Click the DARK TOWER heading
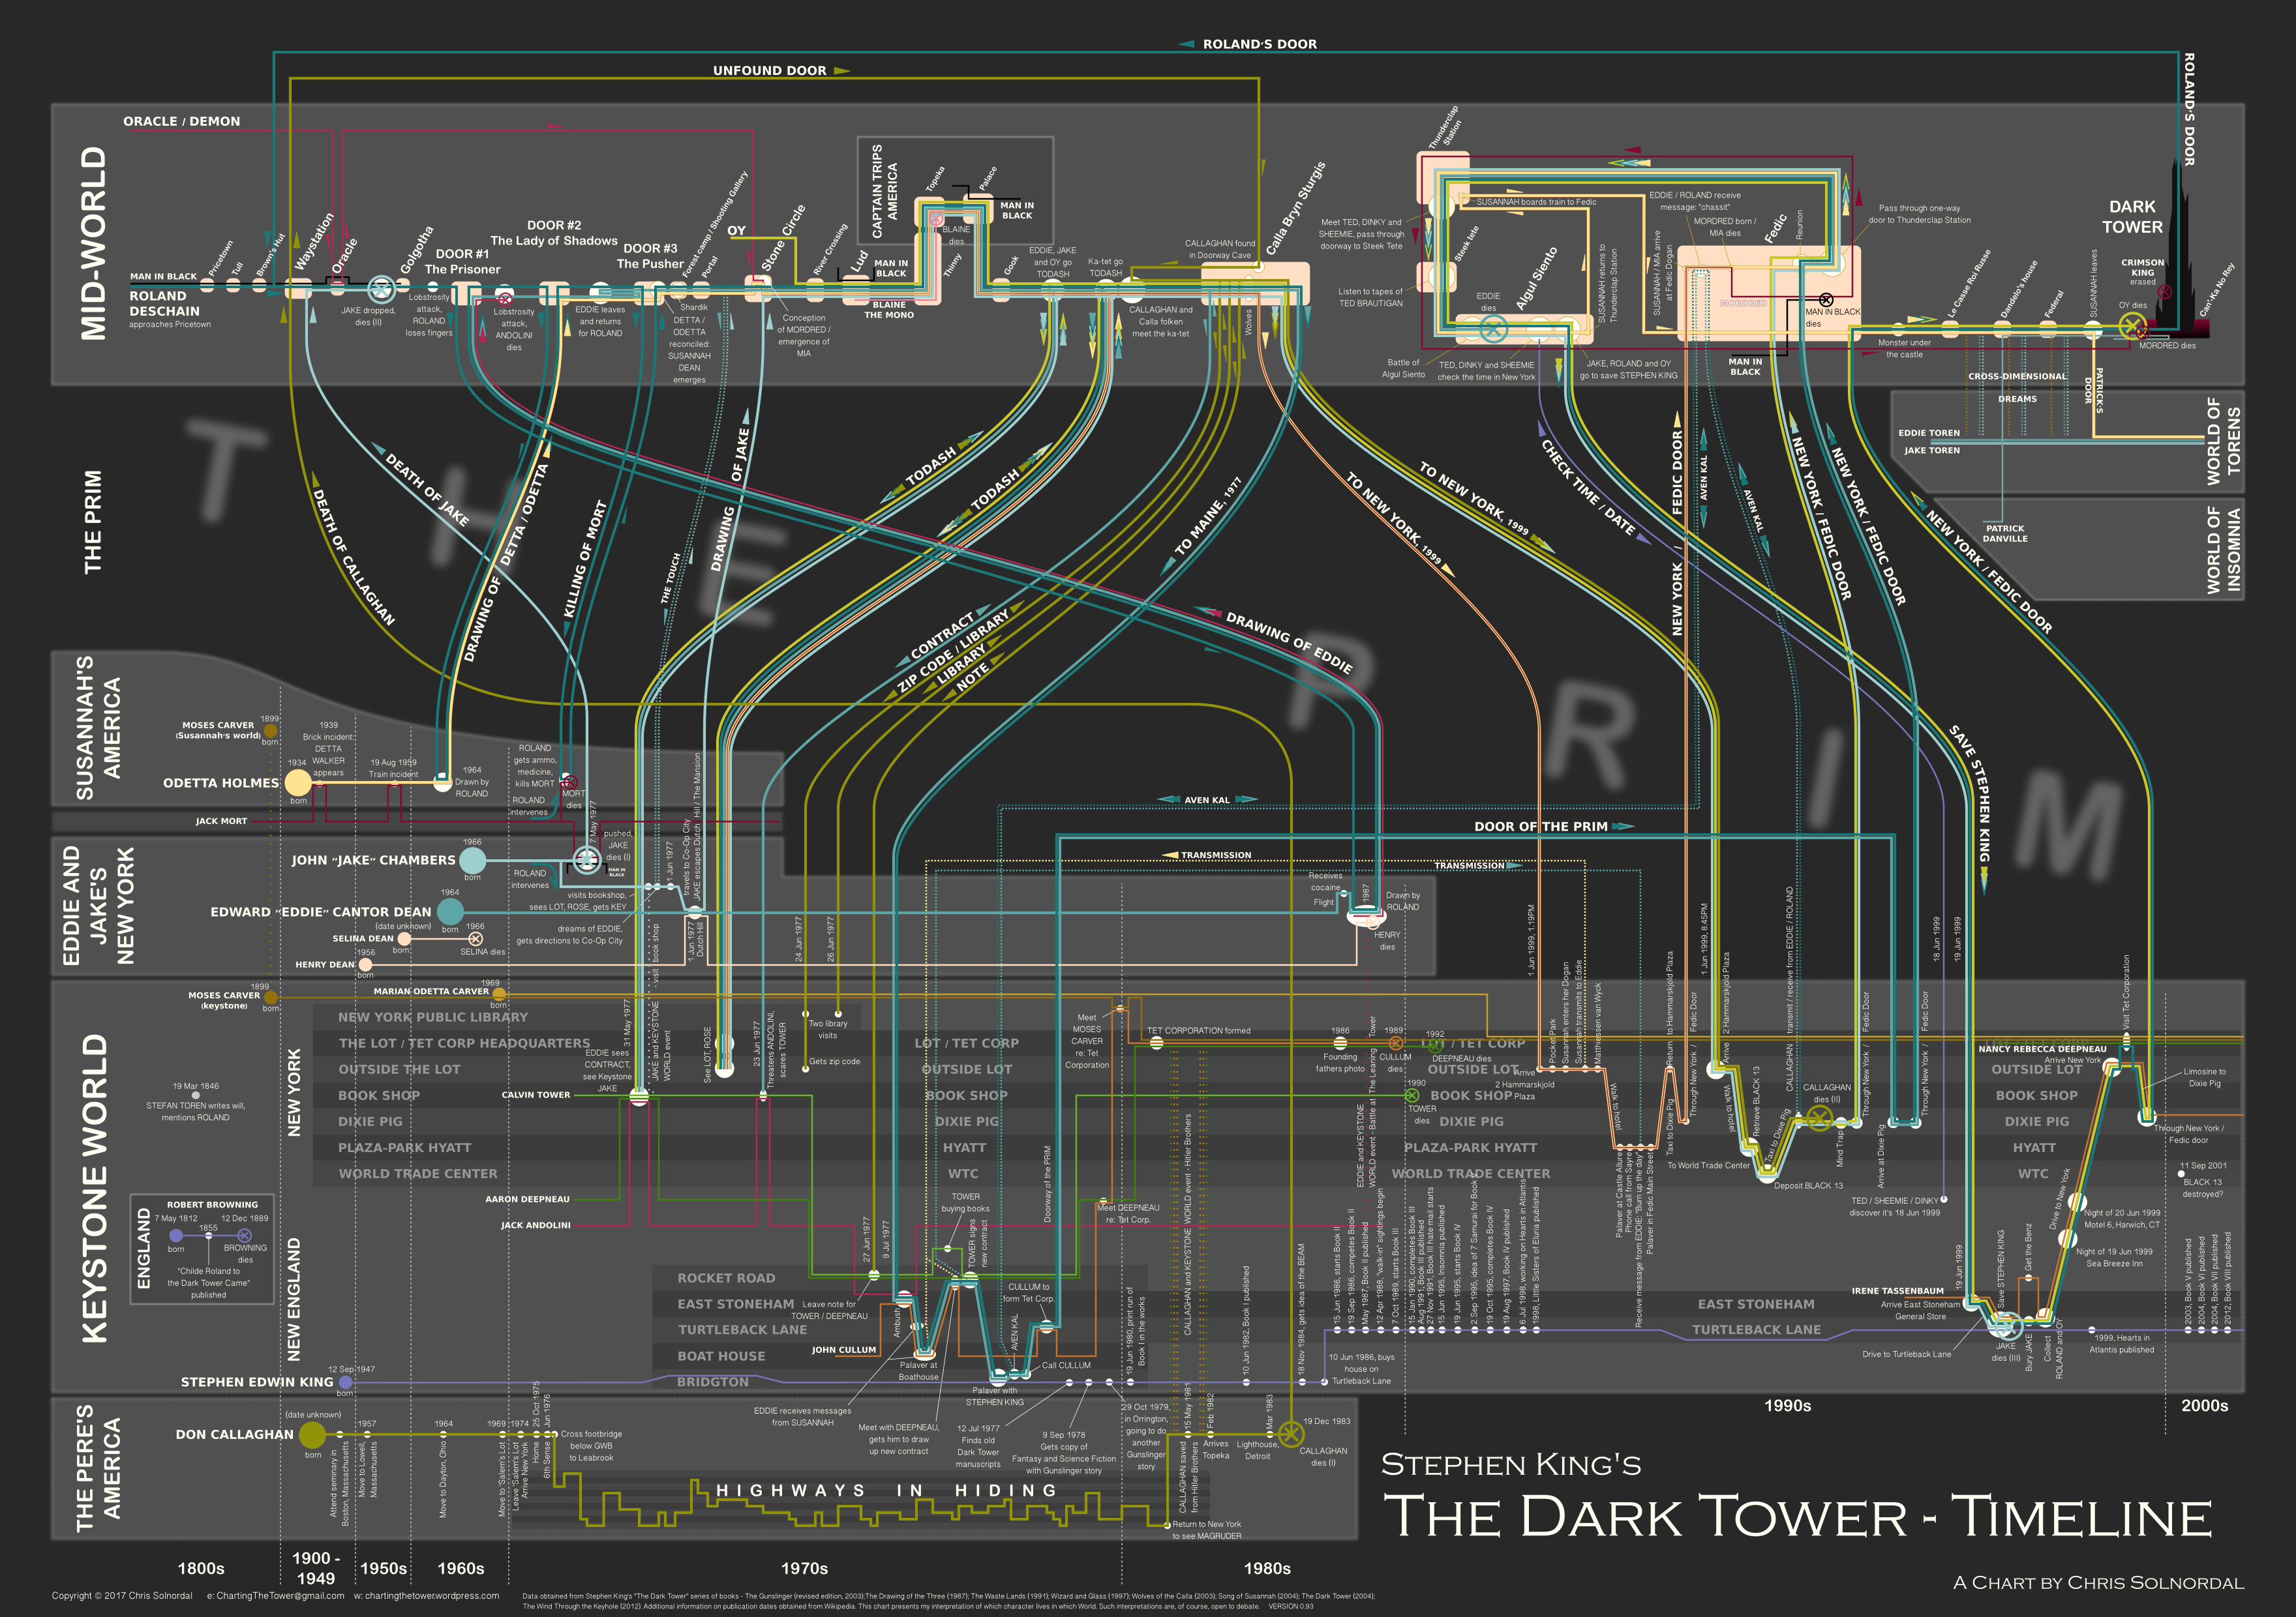Viewport: 2296px width, 1617px height. [x=2132, y=216]
